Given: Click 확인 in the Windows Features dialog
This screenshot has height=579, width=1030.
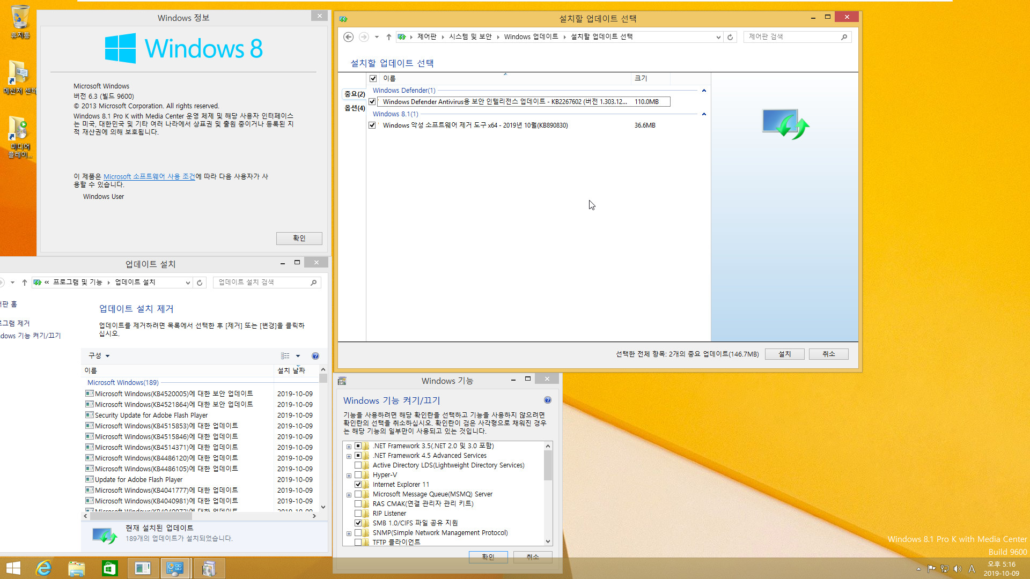Looking at the screenshot, I should click(488, 557).
